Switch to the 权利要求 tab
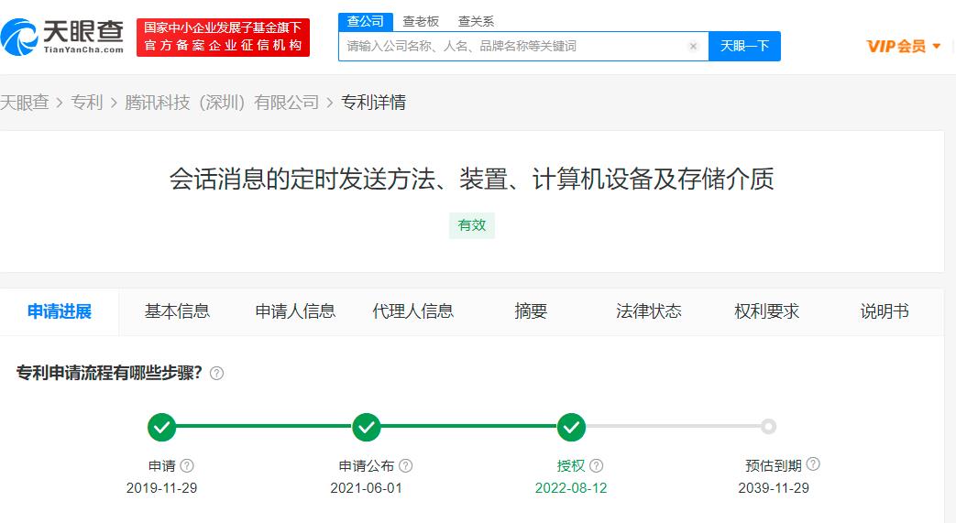This screenshot has height=523, width=956. [766, 311]
